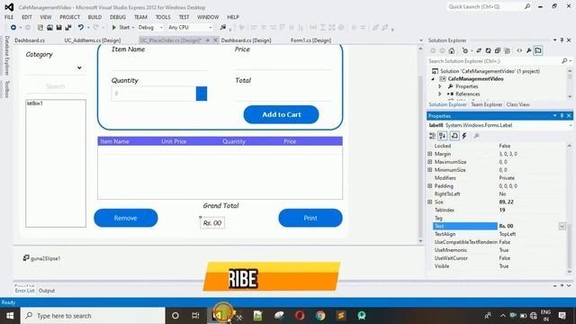The width and height of the screenshot is (576, 324).
Task: Click the Cortana circle icon on taskbar
Action: pos(175,316)
